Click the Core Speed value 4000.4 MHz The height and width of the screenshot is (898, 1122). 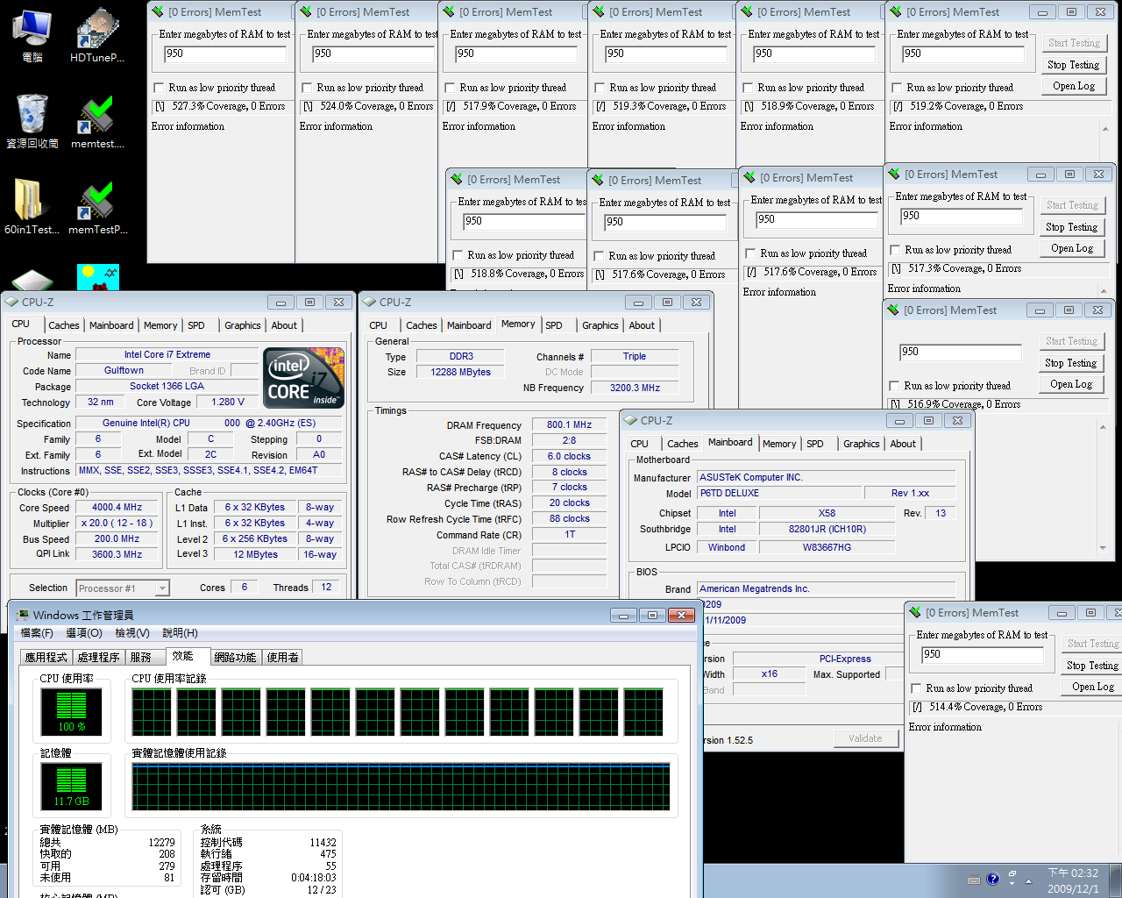point(117,508)
